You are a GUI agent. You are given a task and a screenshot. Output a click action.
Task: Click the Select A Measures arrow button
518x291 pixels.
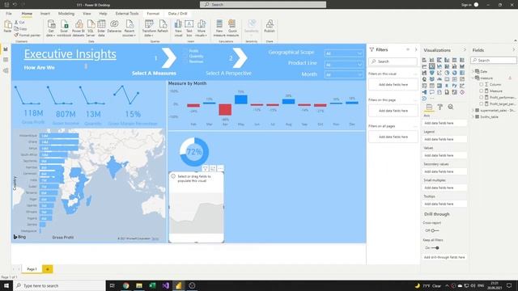coord(169,58)
